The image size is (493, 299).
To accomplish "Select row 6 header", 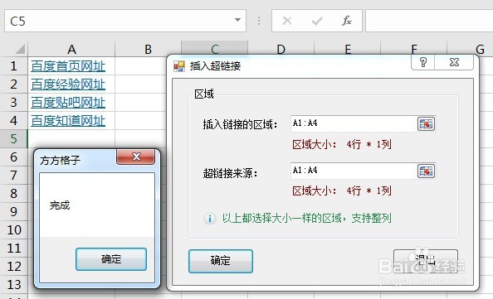I will [13, 157].
